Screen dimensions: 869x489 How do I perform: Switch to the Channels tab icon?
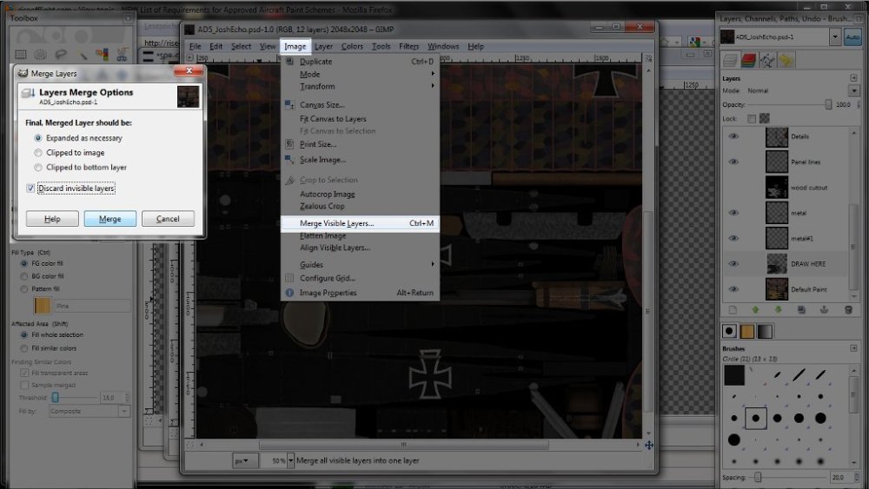click(x=748, y=60)
